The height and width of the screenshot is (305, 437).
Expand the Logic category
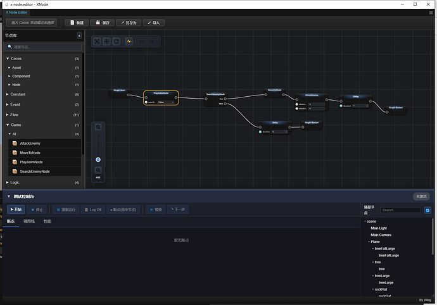click(8, 182)
